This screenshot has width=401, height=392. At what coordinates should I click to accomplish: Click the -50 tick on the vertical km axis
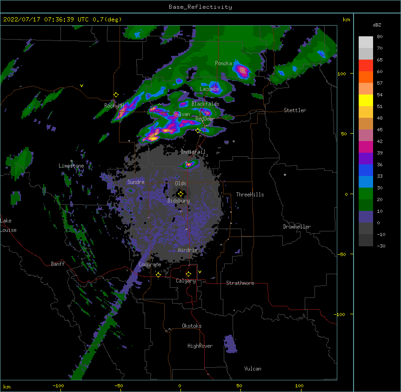coord(341,254)
